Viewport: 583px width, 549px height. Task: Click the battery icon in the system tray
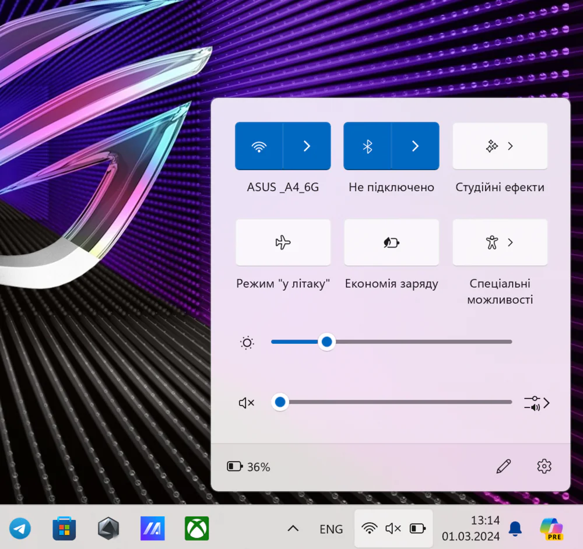tap(417, 528)
